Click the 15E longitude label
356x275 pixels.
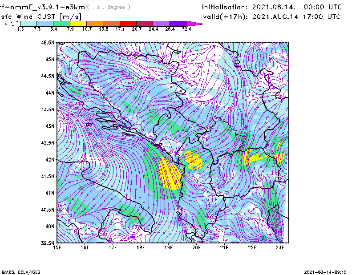point(57,247)
